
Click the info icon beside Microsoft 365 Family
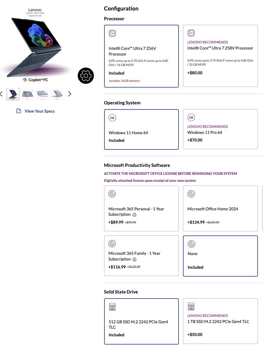(x=135, y=259)
